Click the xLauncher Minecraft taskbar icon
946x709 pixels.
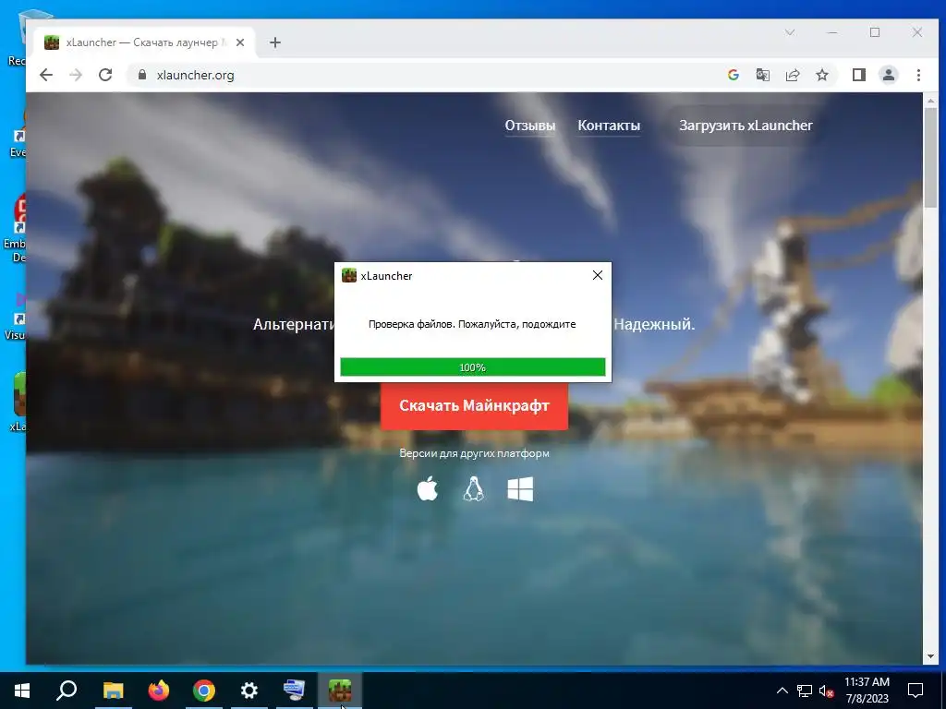tap(340, 691)
